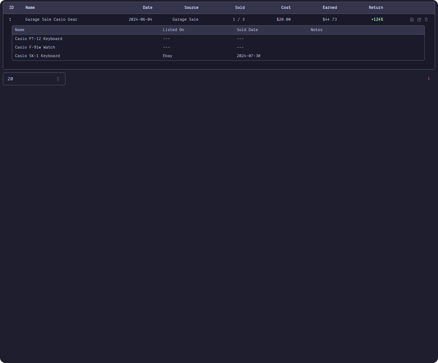
Task: Sort by the Cost column header
Action: (286, 7)
